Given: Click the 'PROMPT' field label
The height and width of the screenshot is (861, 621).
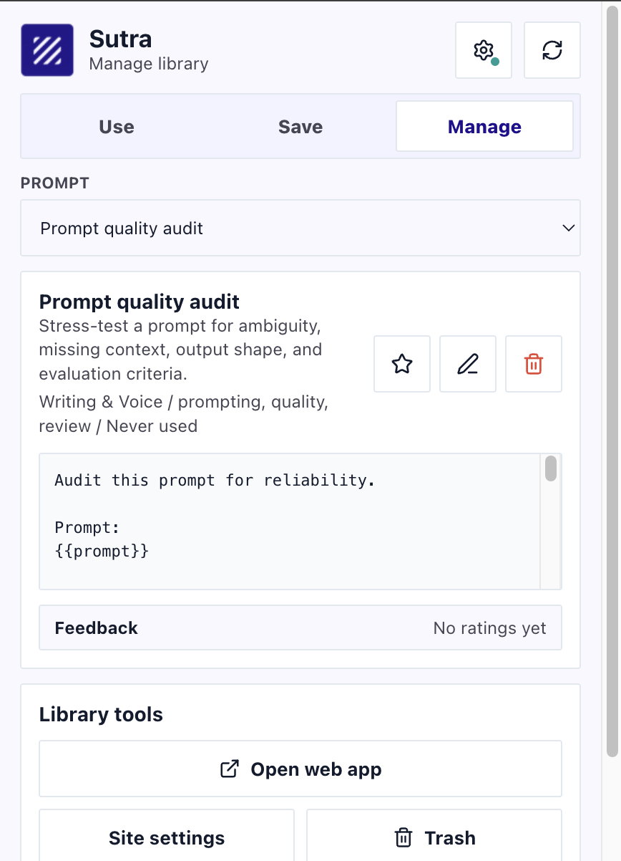Looking at the screenshot, I should pos(55,183).
